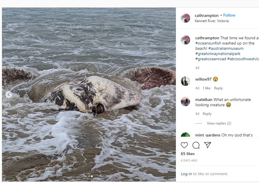Open the #oceansunfish hashtag
Image resolution: width=259 pixels, height=183 pixels.
[x=208, y=43]
